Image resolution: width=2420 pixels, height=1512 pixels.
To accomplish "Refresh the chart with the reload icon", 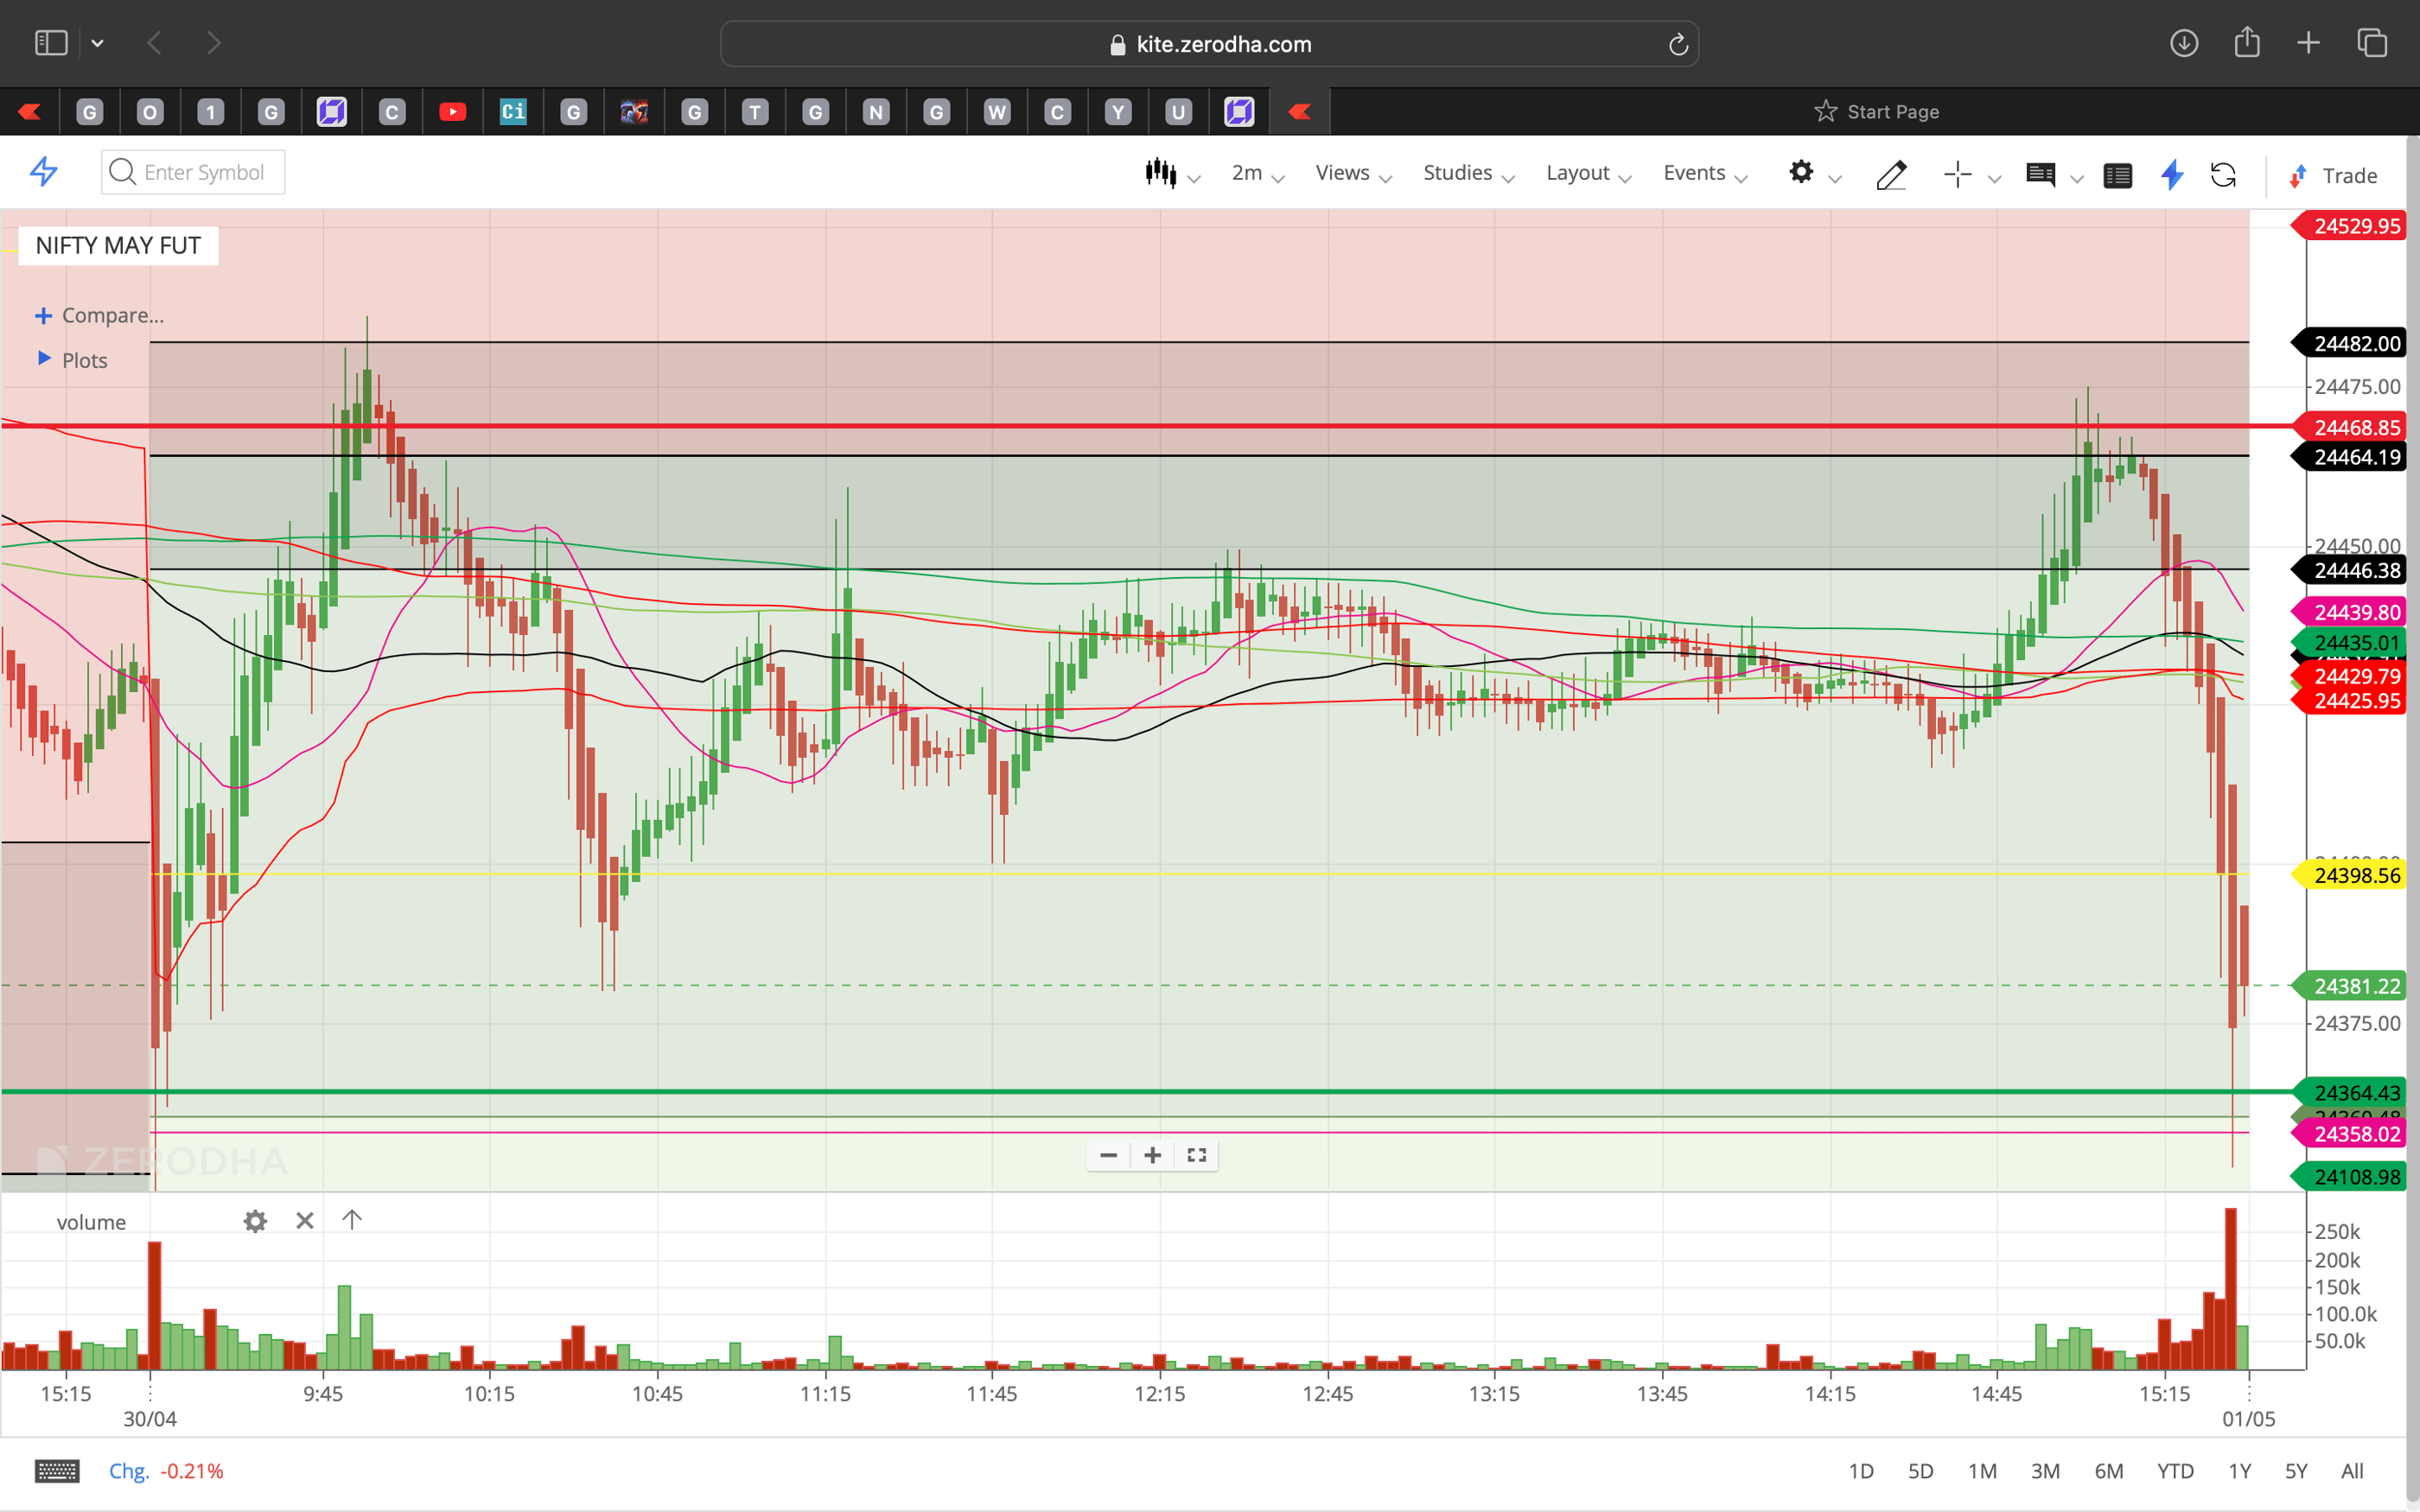I will click(2225, 175).
